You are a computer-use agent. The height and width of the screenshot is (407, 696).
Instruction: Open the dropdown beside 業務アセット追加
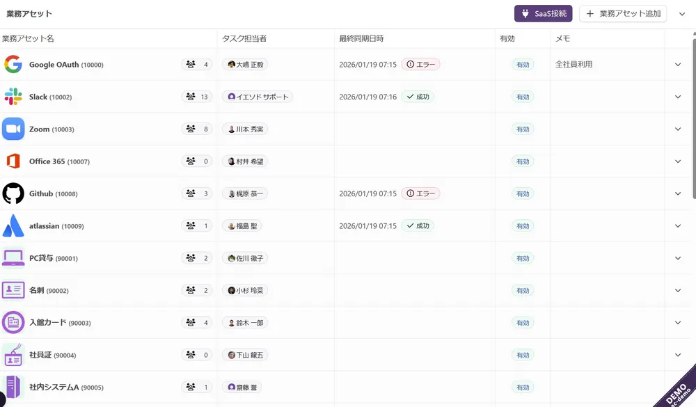point(681,14)
